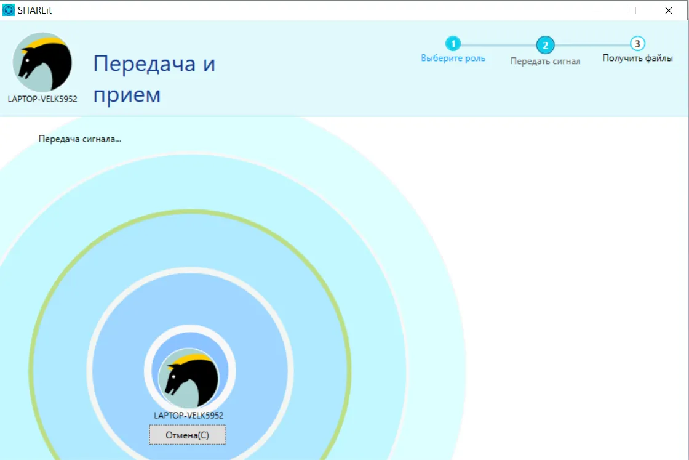Screen dimensions: 689x460
Task: Select the step 3 circle indicator
Action: tap(637, 44)
